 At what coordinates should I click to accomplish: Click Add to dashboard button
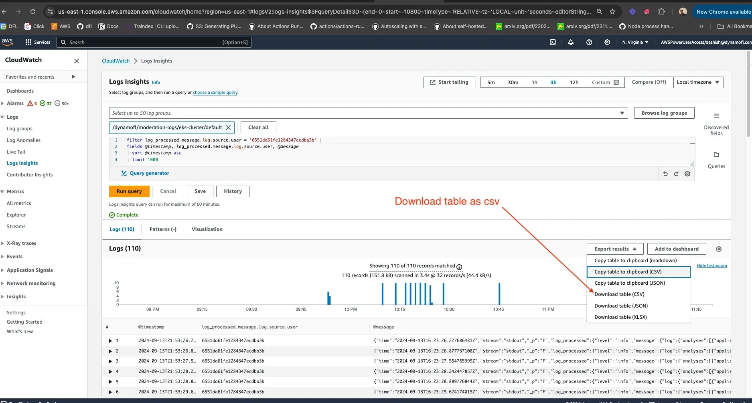677,249
